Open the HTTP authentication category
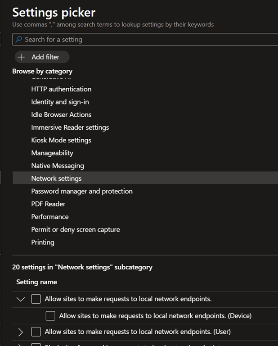Viewport: 278px width, 346px height. pyautogui.click(x=61, y=89)
